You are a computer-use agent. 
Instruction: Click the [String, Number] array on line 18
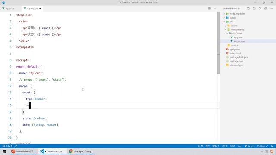click(x=45, y=125)
